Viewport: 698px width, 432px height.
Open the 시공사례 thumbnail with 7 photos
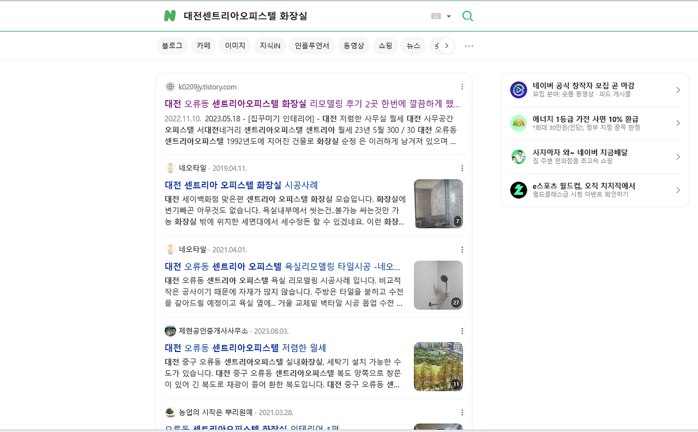438,203
